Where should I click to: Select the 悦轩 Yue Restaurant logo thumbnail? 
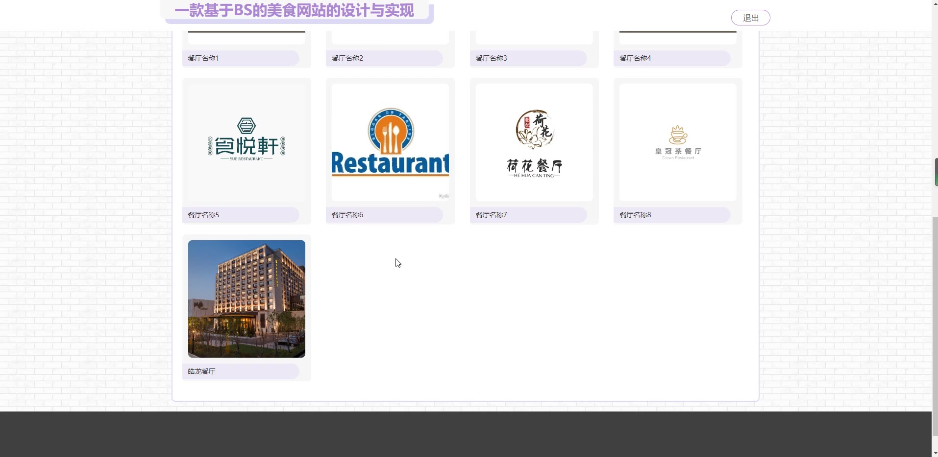coord(247,142)
